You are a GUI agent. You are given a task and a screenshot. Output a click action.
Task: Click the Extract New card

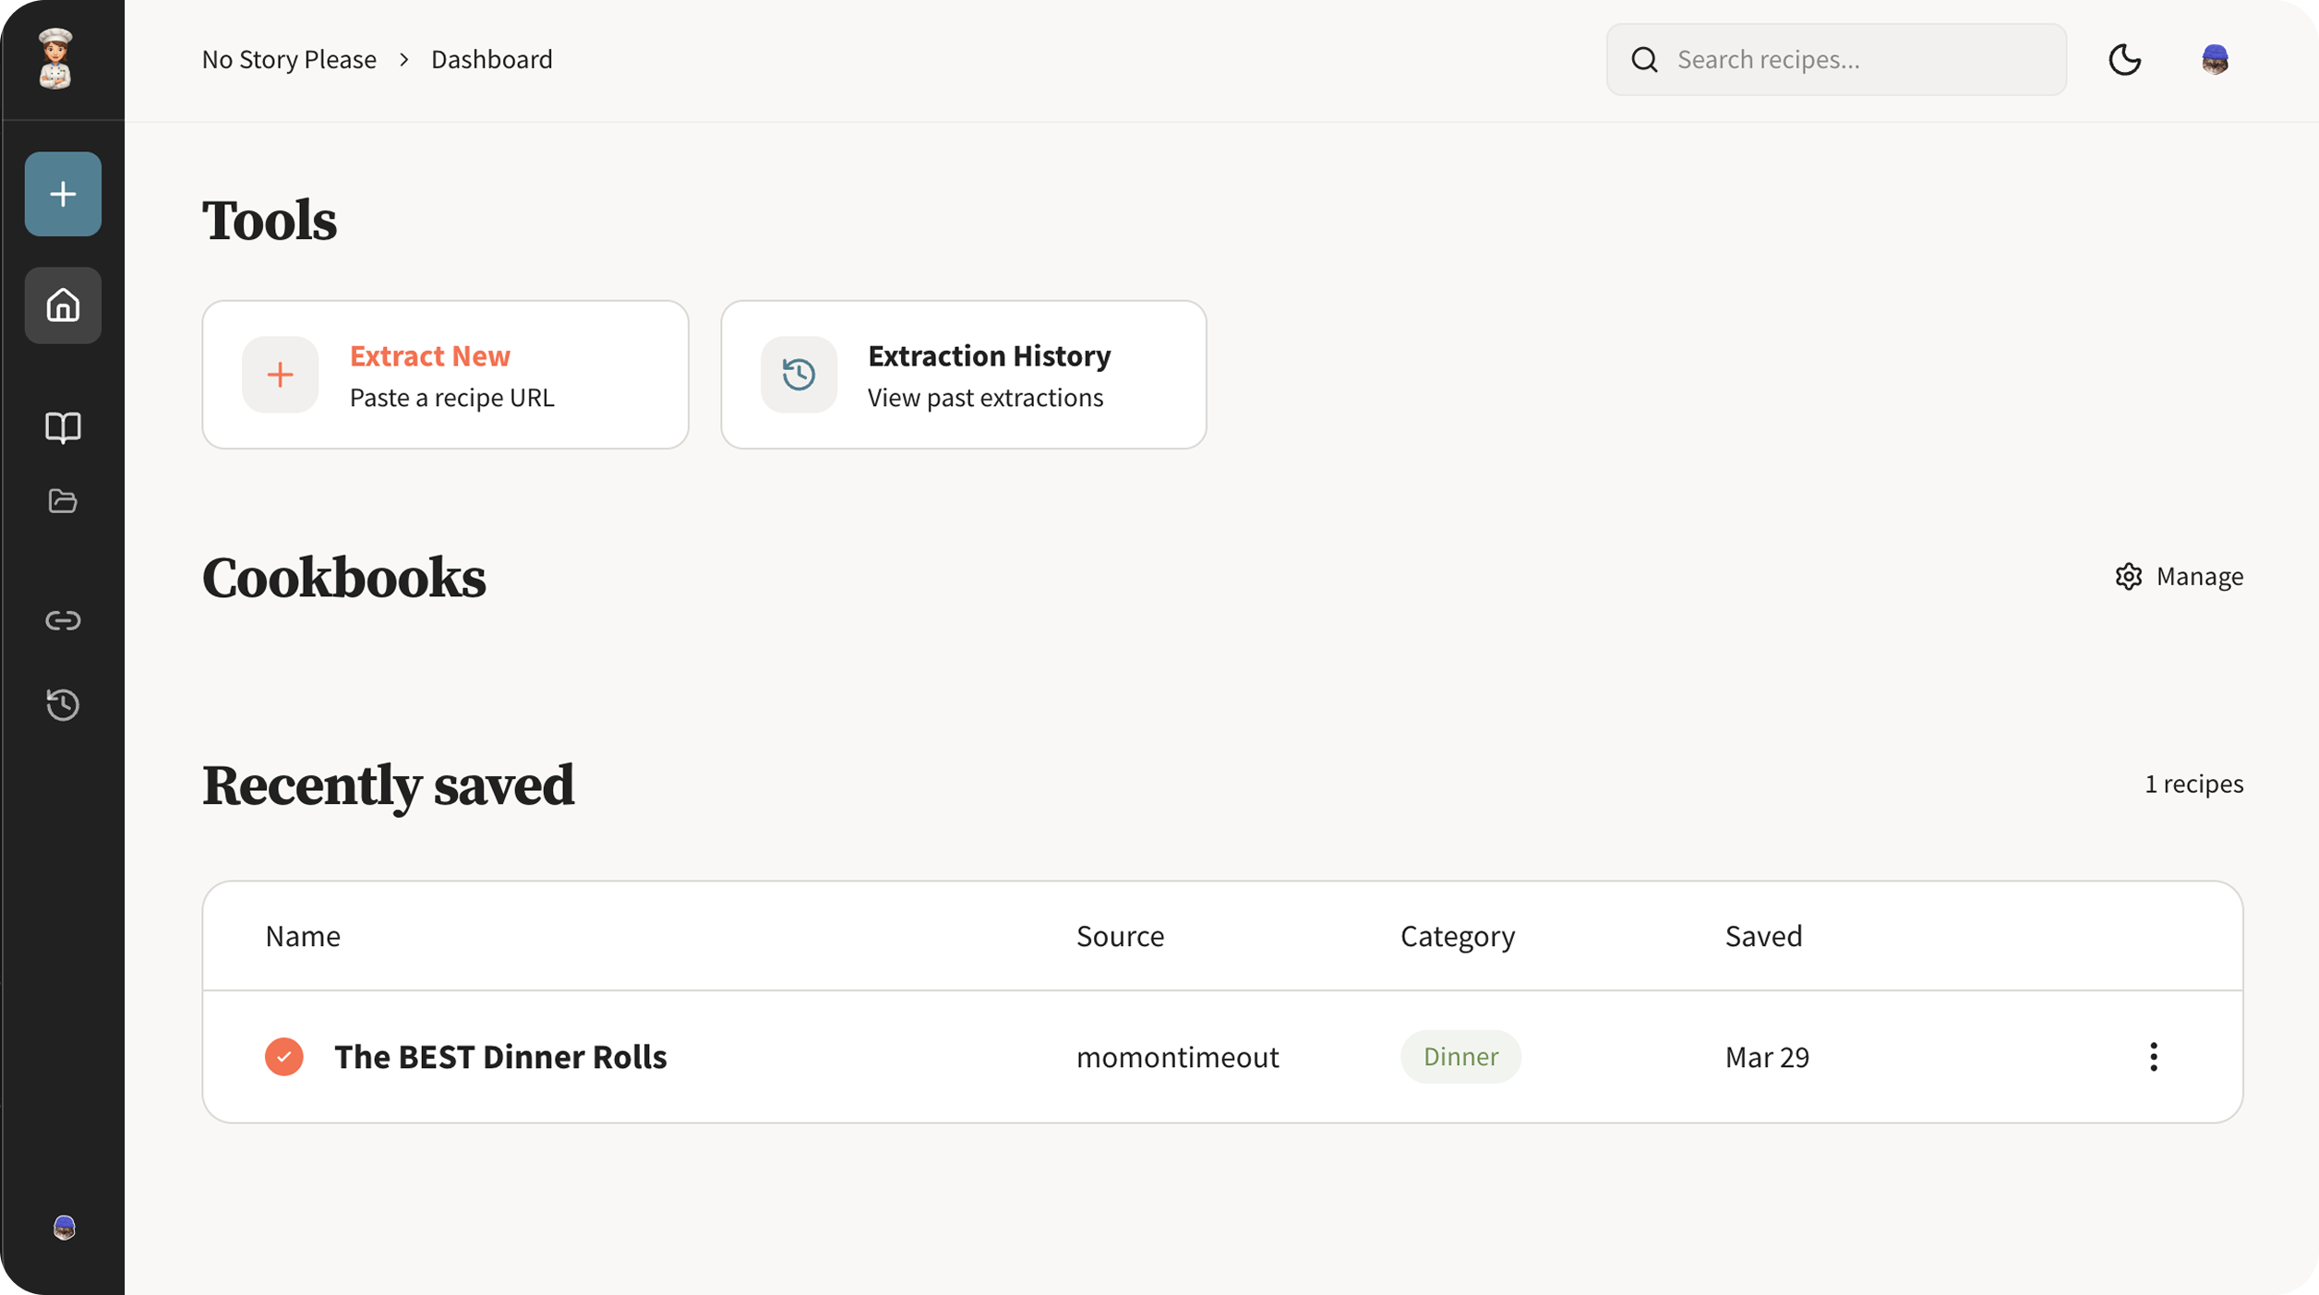[445, 375]
